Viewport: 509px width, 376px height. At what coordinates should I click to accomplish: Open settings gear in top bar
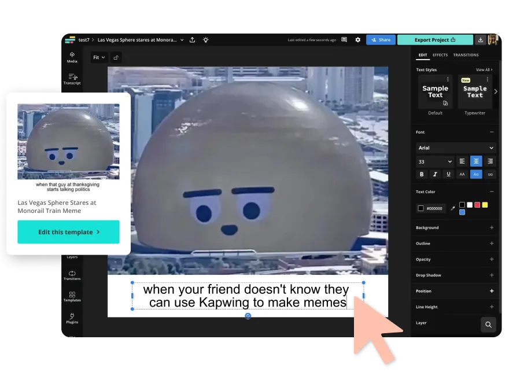357,40
